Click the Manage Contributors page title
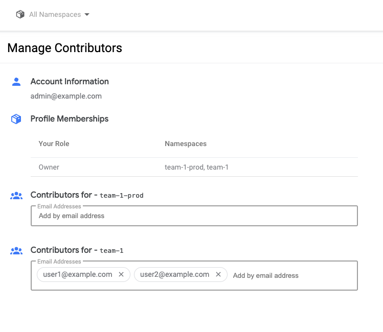 point(65,48)
